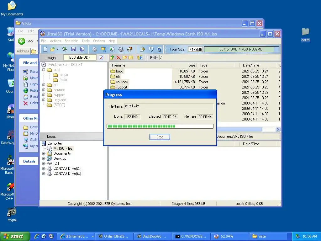This screenshot has width=321, height=241.
Task: Select the [BOOT] item in image tree
Action: coord(59,105)
